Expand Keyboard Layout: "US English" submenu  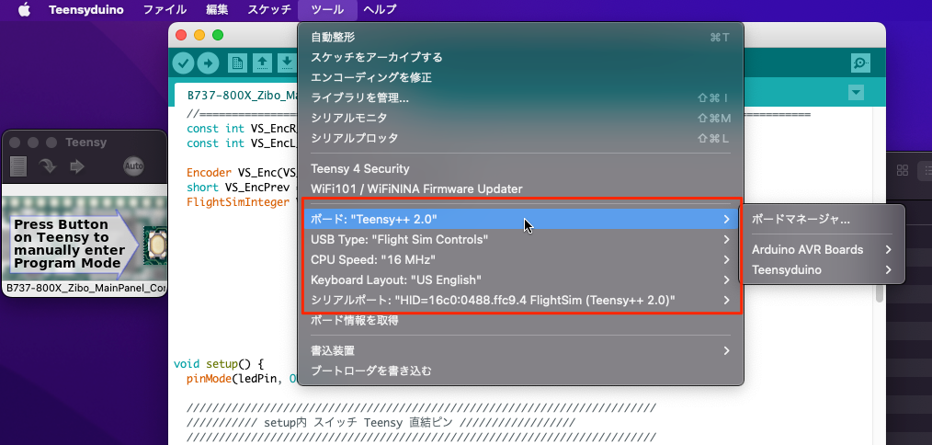pos(520,280)
